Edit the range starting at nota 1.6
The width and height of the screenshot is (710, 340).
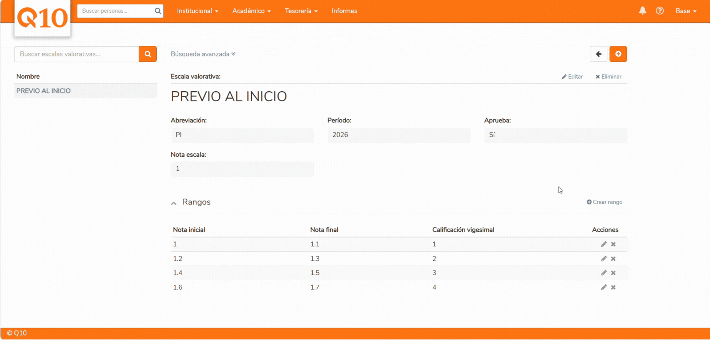pyautogui.click(x=604, y=287)
